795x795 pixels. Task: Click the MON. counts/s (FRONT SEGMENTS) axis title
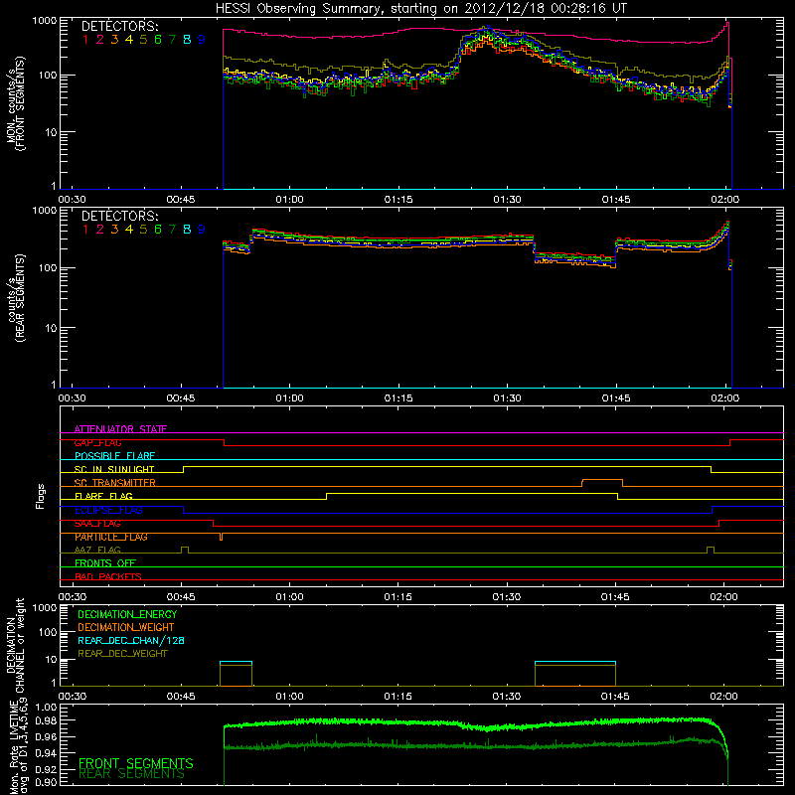pyautogui.click(x=16, y=103)
